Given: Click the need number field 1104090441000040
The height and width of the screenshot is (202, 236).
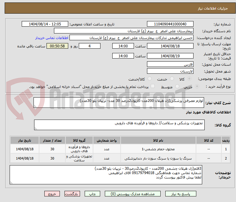Looking at the screenshot, I should 170,24.
